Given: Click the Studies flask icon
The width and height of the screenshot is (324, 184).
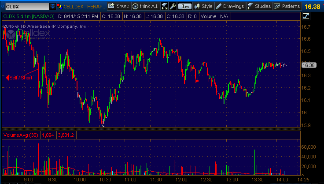Looking at the screenshot, I should (x=250, y=6).
